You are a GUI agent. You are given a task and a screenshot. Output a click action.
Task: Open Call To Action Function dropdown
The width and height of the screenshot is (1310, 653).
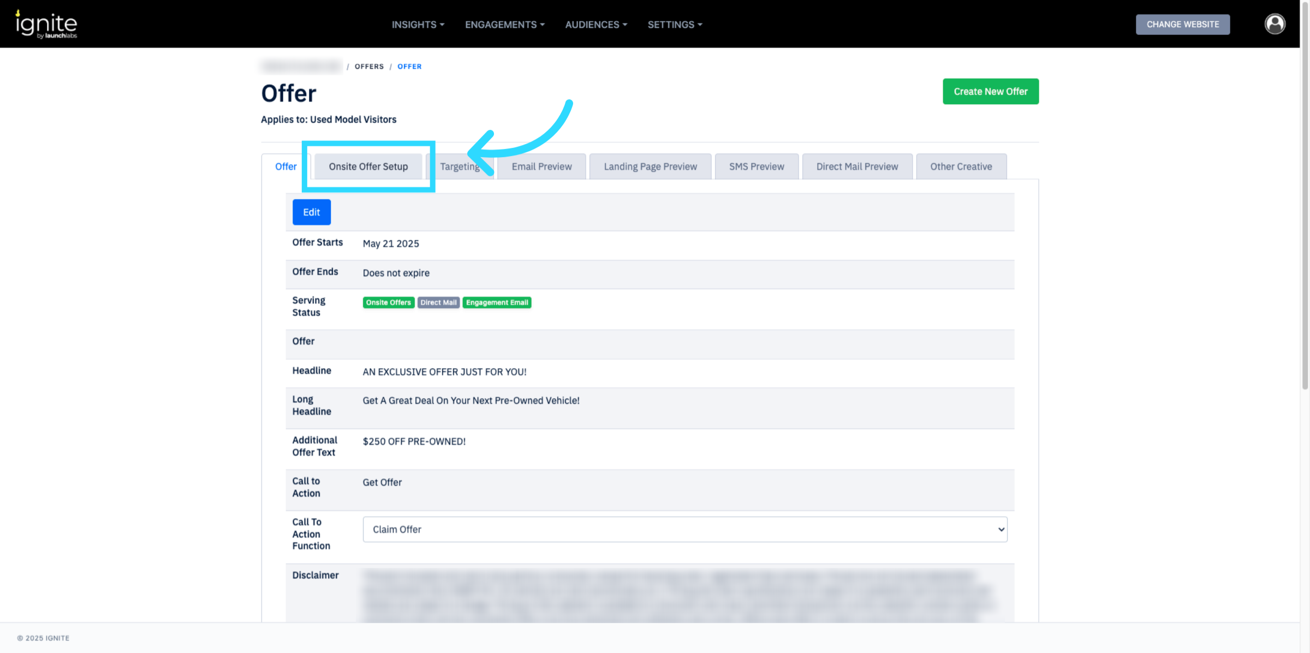(684, 529)
